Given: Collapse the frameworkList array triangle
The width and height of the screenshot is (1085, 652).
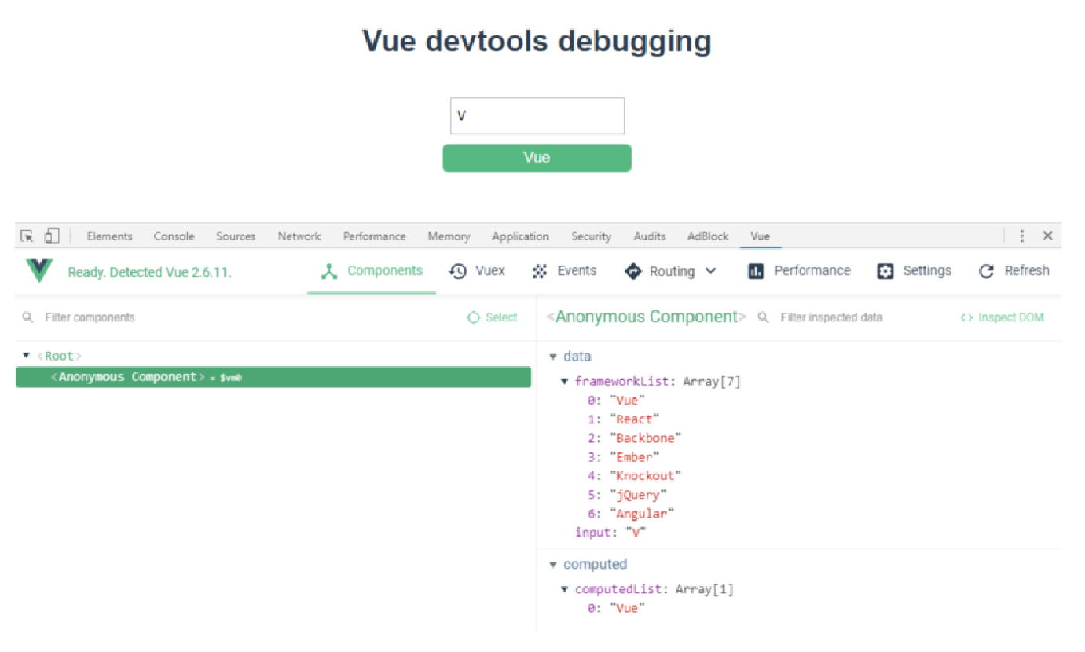Looking at the screenshot, I should pyautogui.click(x=565, y=382).
